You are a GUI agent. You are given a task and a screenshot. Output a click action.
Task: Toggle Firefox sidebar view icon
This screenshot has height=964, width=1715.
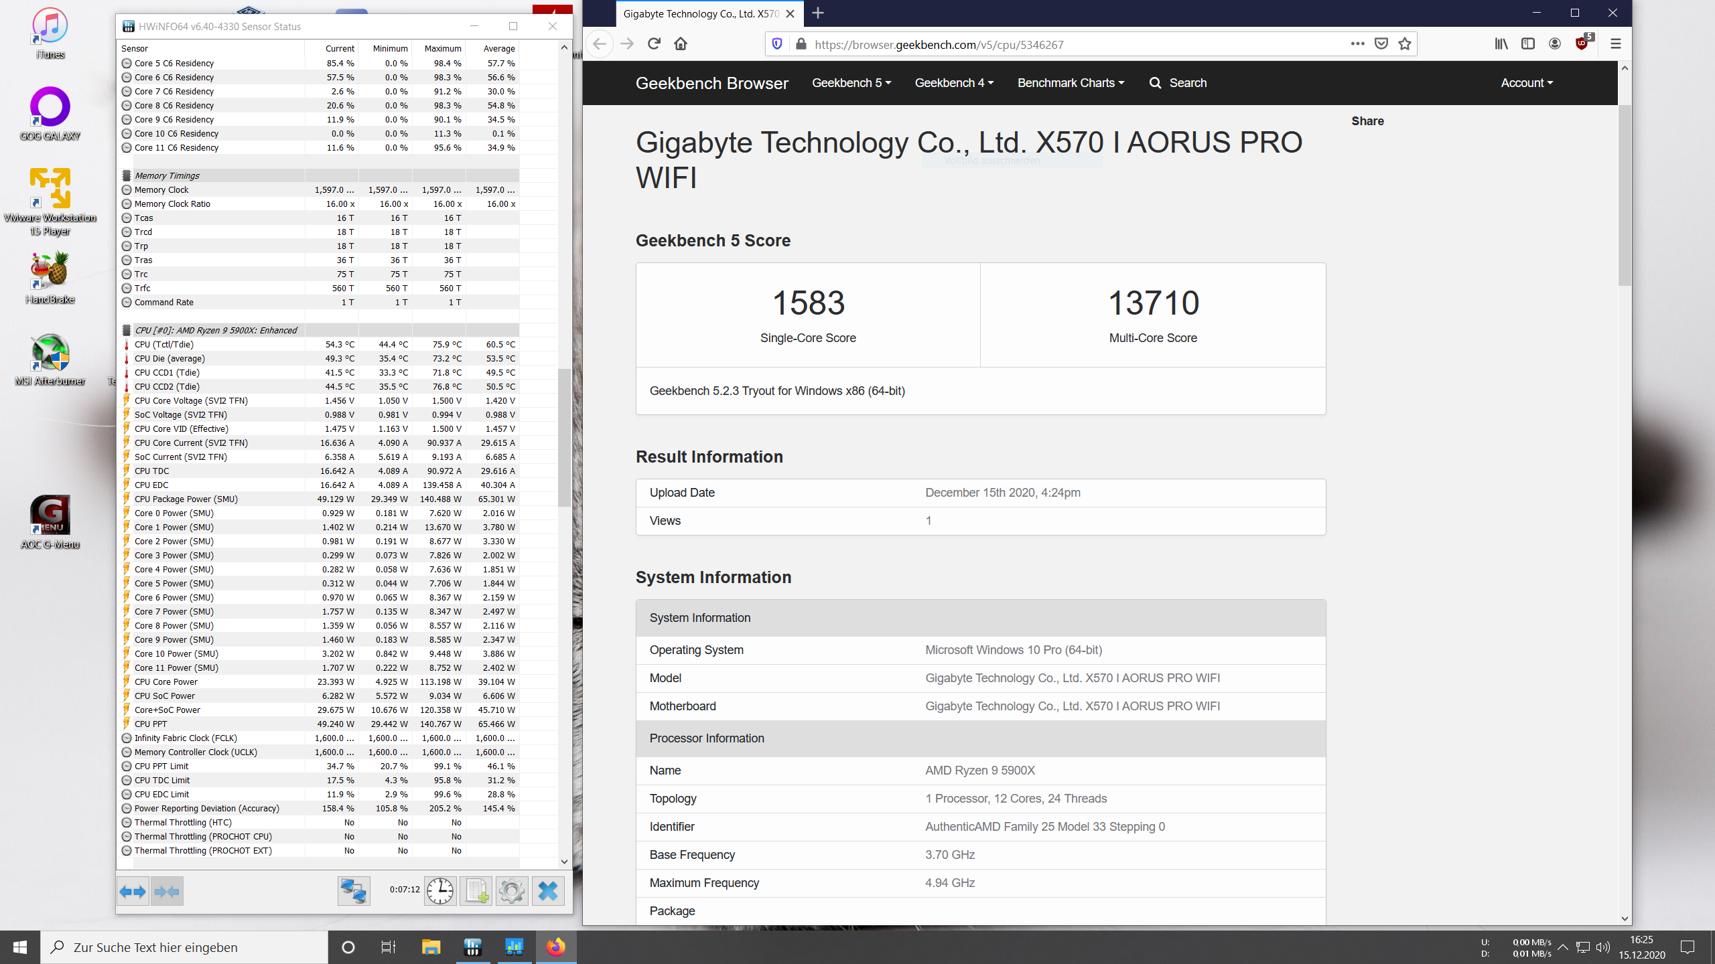coord(1528,44)
